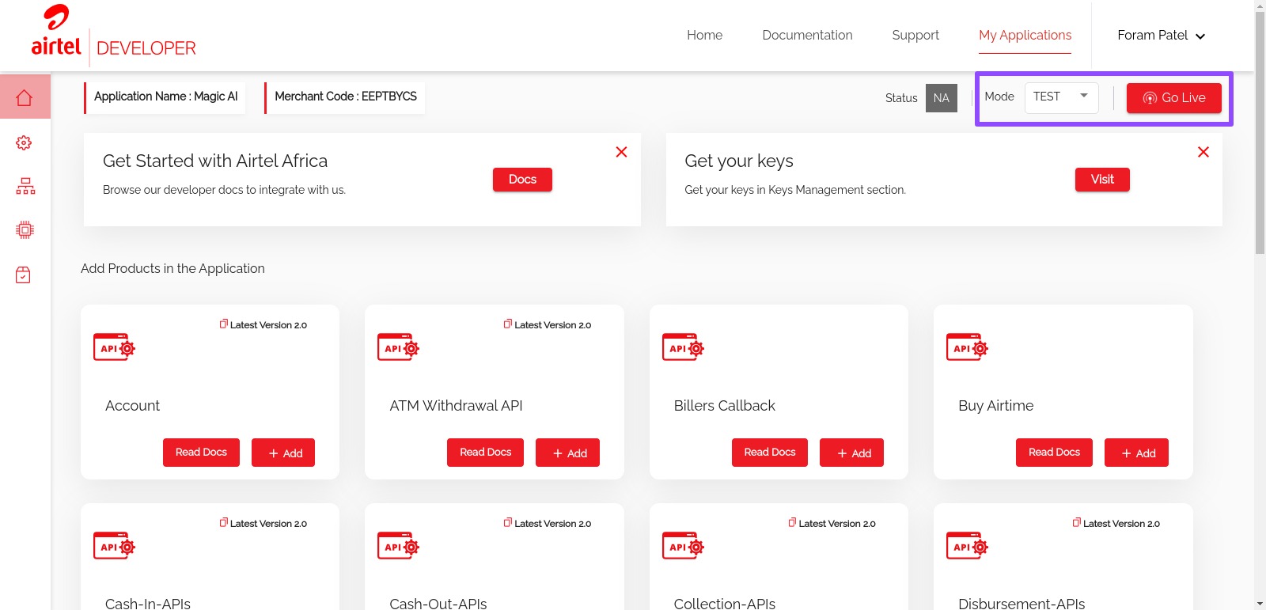Image resolution: width=1266 pixels, height=610 pixels.
Task: Click the Application Name : Magic AI label
Action: [165, 97]
